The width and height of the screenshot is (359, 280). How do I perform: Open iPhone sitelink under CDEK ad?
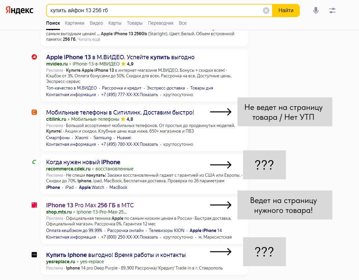[53, 187]
